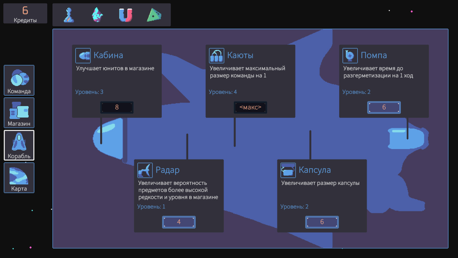Viewport: 458px width, 258px height.
Task: Click the chess pawn item icon
Action: [69, 15]
